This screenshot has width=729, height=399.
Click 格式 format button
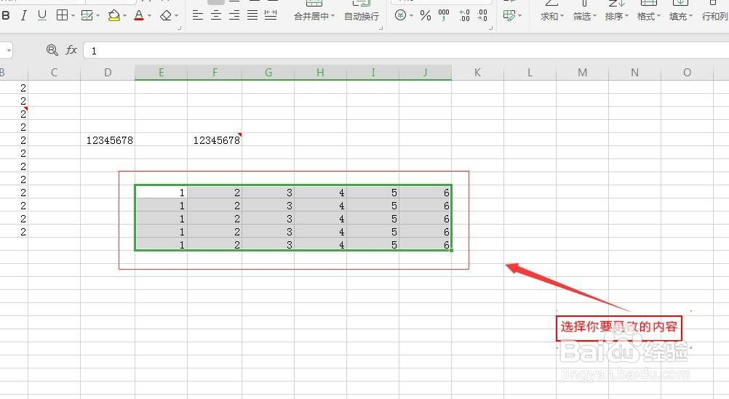coord(646,16)
